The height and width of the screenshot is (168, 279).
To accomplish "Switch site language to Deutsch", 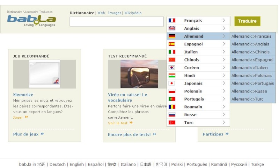I will [58, 164].
